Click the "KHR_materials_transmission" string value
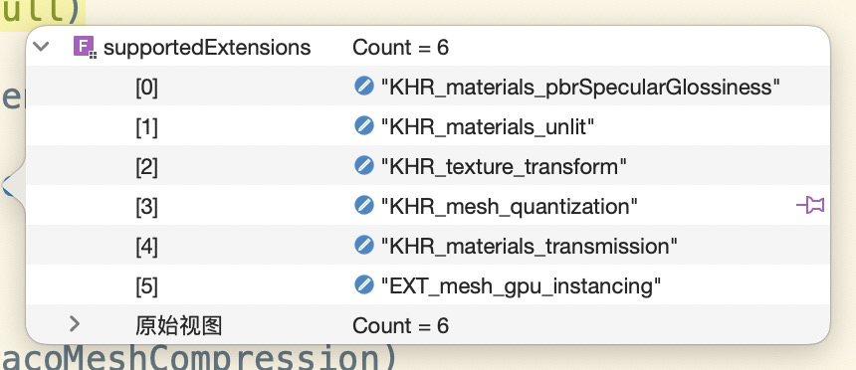Image resolution: width=856 pixels, height=370 pixels. tap(529, 246)
